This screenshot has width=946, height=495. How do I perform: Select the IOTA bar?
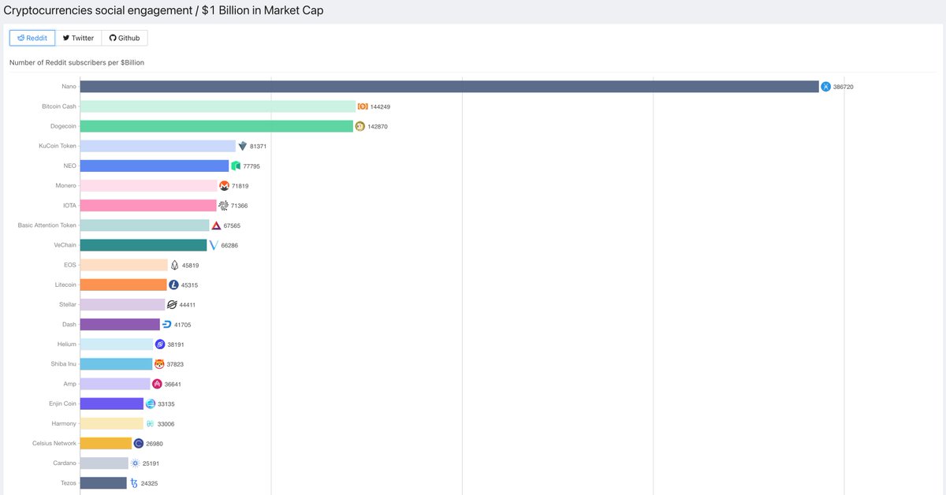[148, 206]
